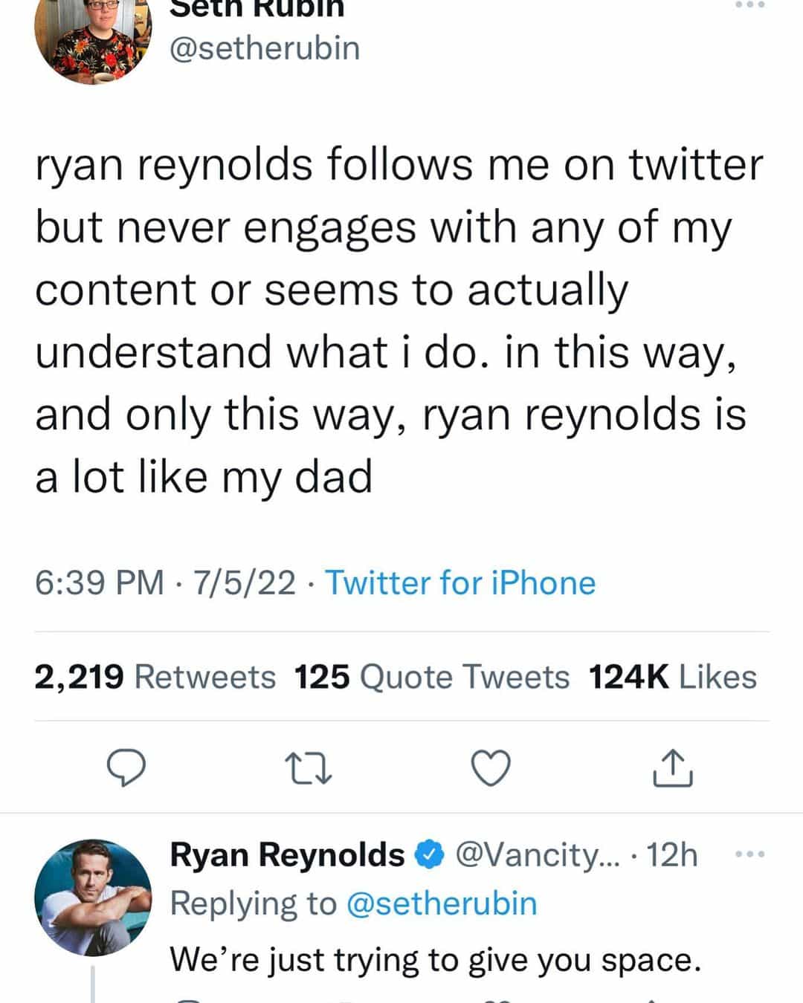Open the three-dot menu on Seth Rubin's tweet
This screenshot has height=1003, width=803.
pos(749,6)
